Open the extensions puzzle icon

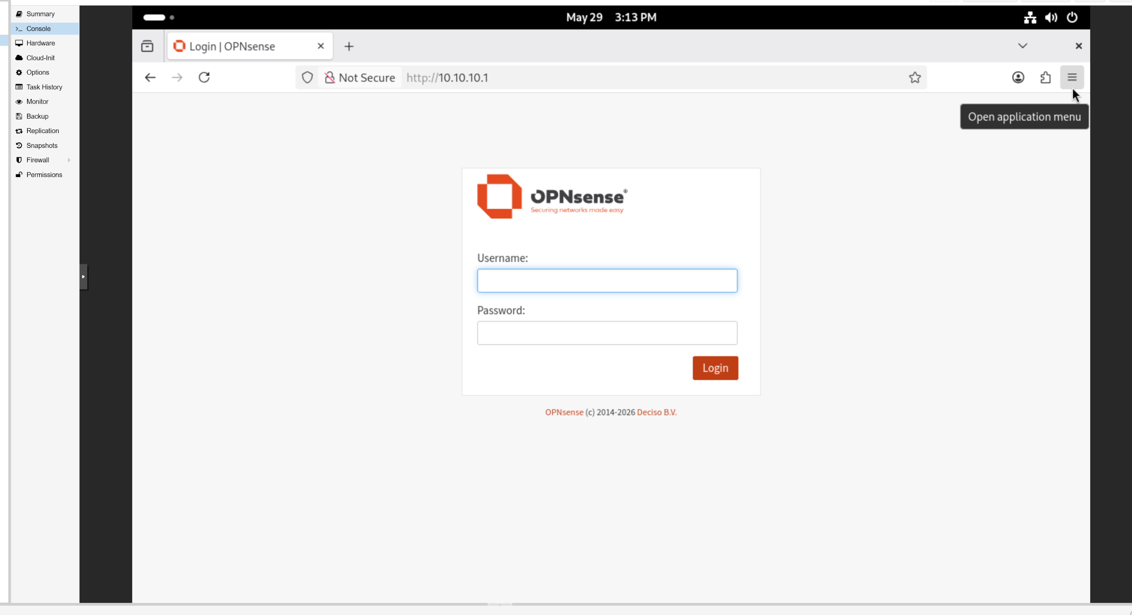[1045, 77]
